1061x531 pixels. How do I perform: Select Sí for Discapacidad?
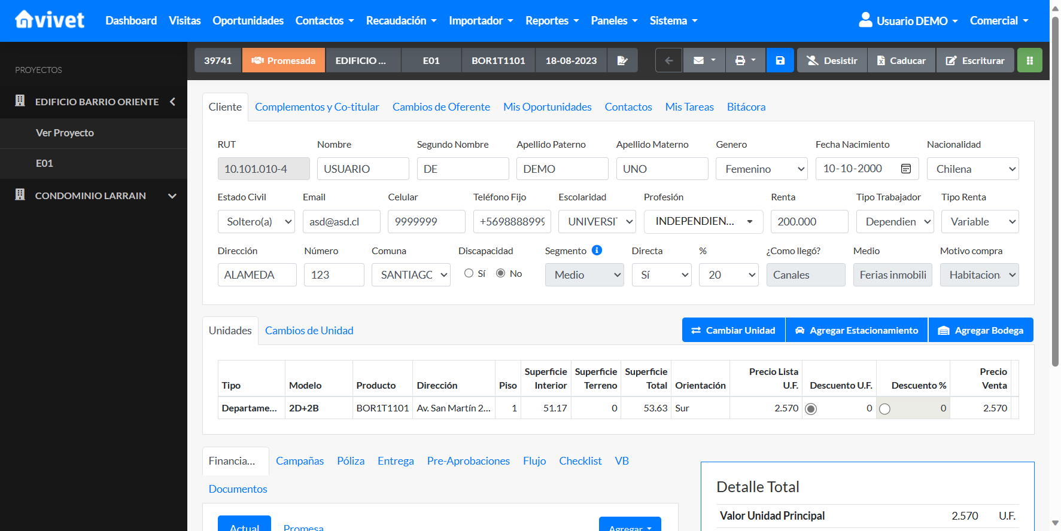[469, 273]
